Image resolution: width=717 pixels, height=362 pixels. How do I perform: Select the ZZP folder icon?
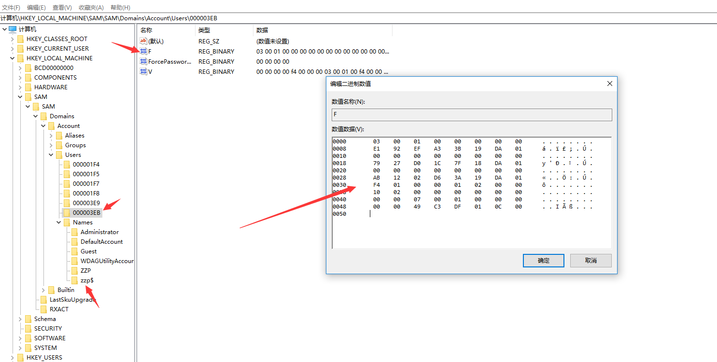[74, 270]
